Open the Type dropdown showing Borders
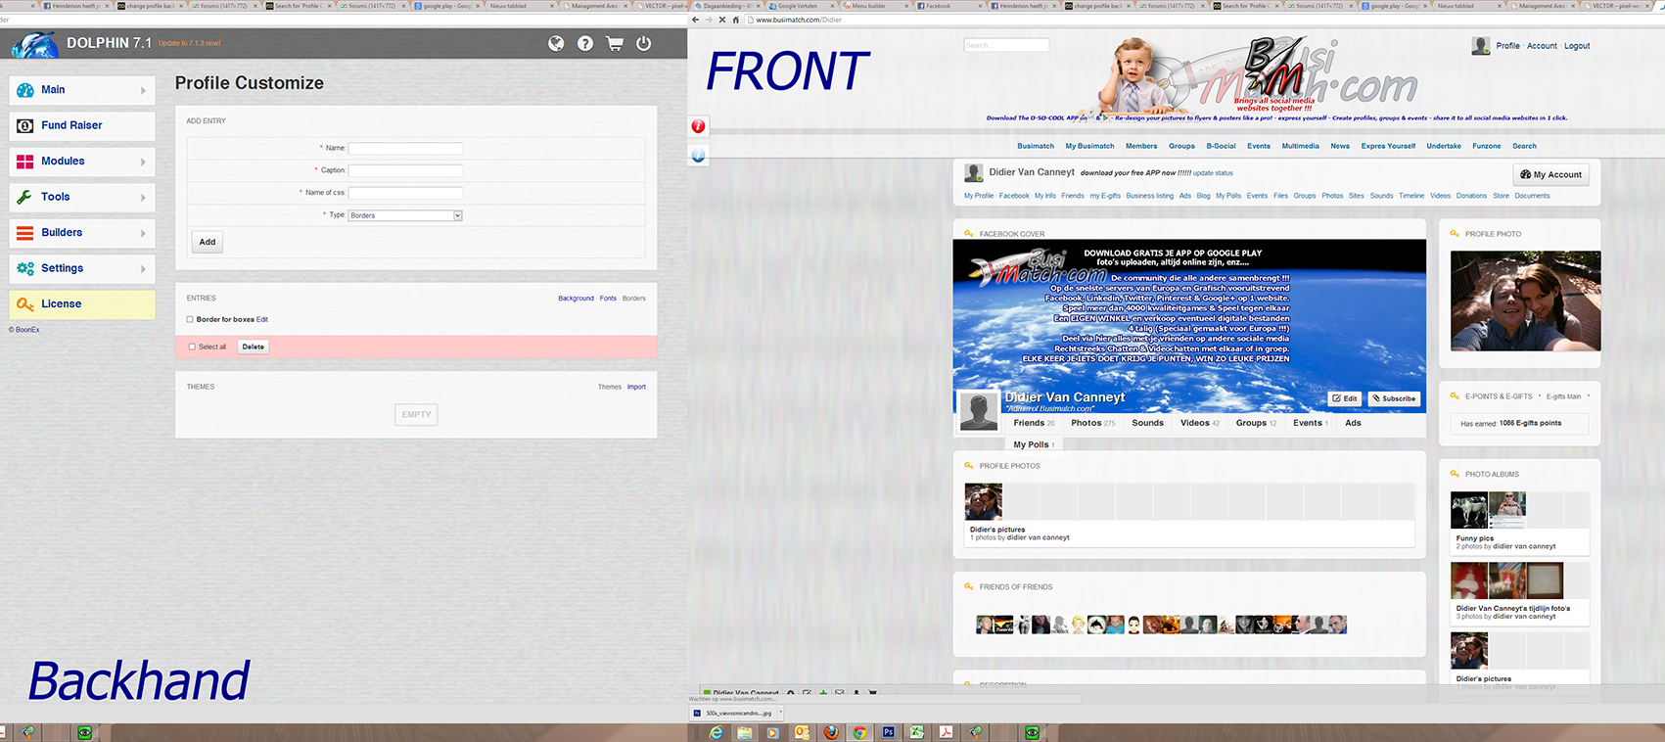Image resolution: width=1665 pixels, height=742 pixels. point(405,215)
